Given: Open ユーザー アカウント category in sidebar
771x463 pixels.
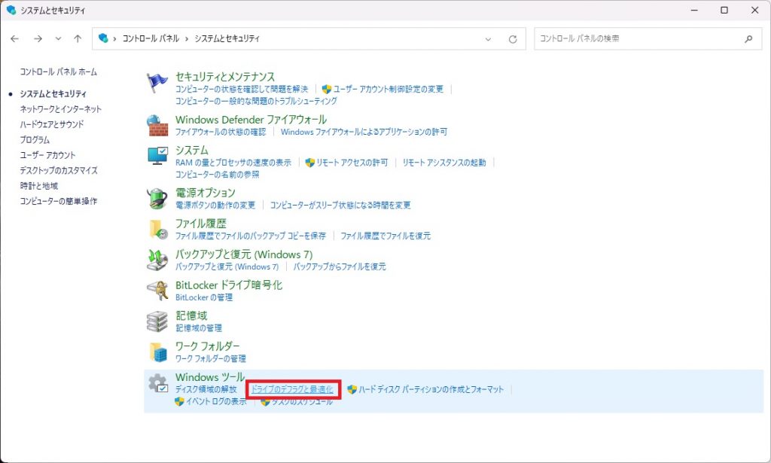Looking at the screenshot, I should (47, 155).
